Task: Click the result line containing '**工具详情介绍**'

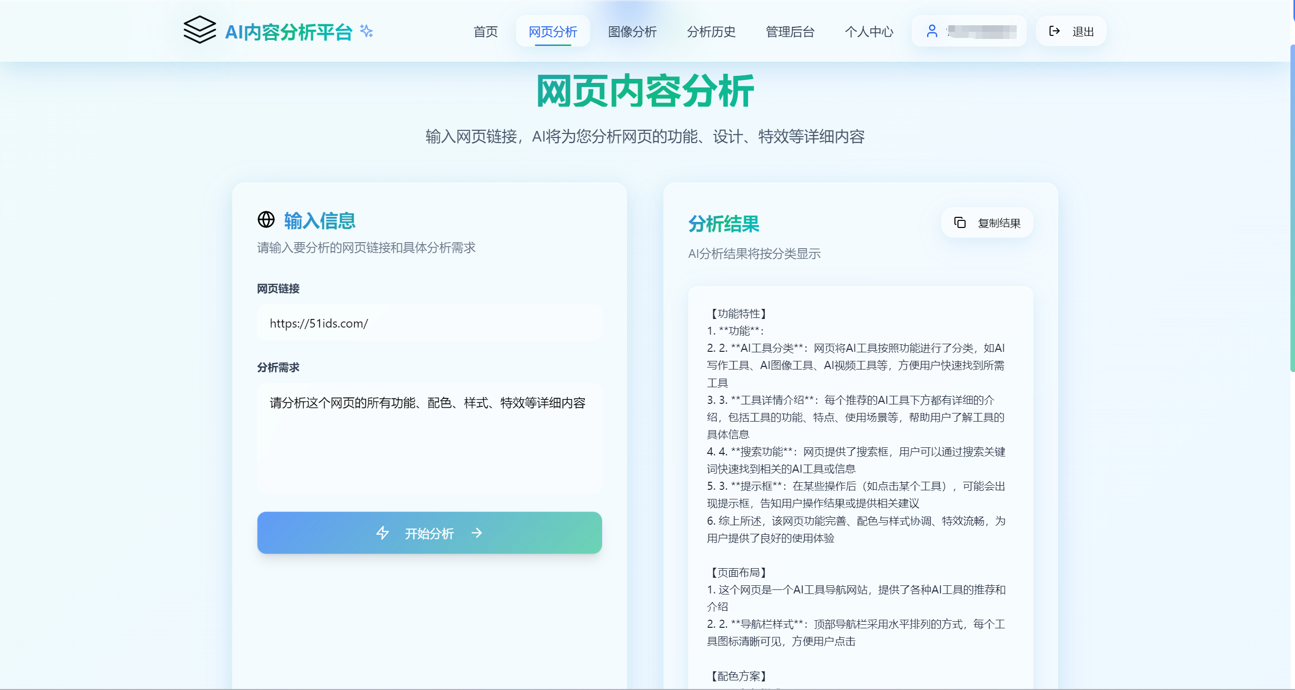Action: [856, 417]
